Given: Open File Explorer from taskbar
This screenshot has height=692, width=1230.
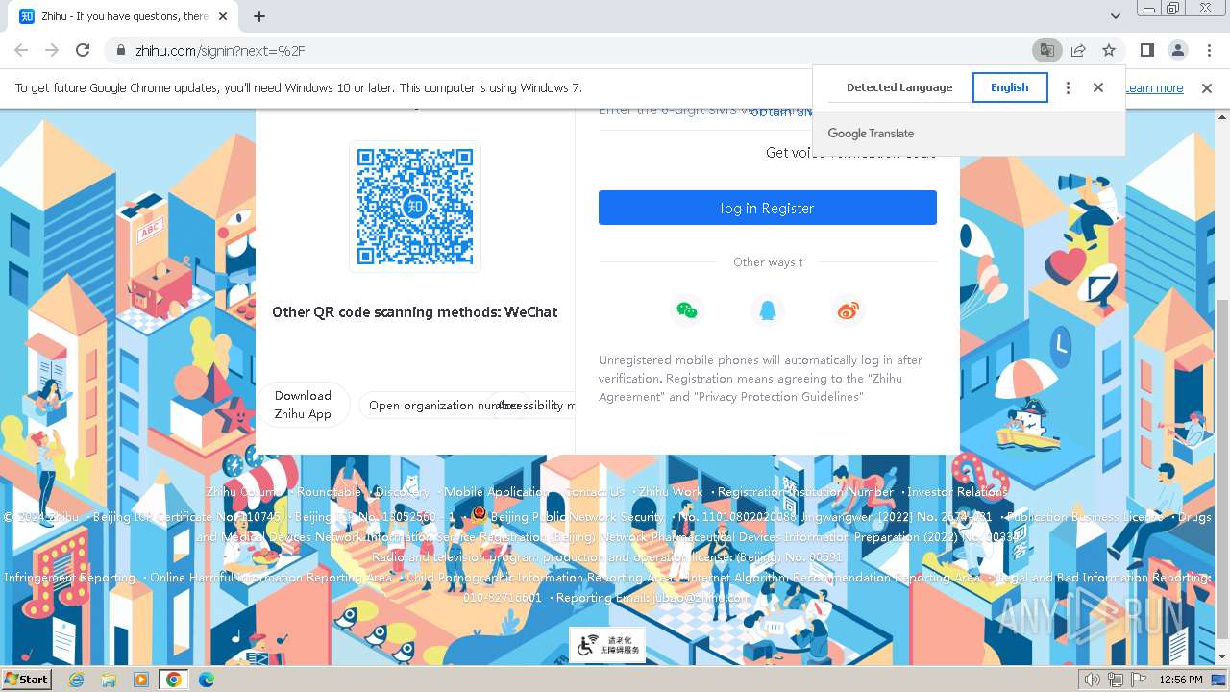Looking at the screenshot, I should click(x=109, y=680).
